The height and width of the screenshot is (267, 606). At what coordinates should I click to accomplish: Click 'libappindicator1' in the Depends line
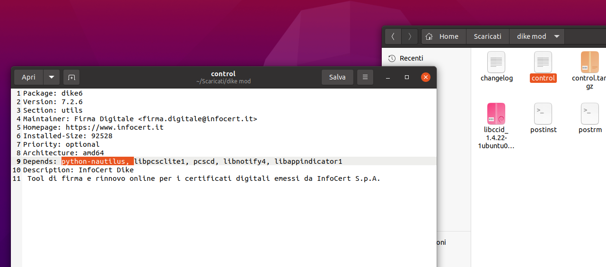pyautogui.click(x=308, y=161)
